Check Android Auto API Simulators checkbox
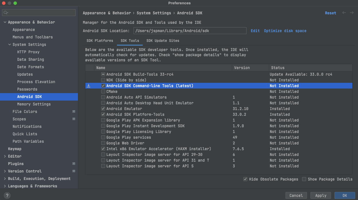This screenshot has width=358, height=200. 103,97
